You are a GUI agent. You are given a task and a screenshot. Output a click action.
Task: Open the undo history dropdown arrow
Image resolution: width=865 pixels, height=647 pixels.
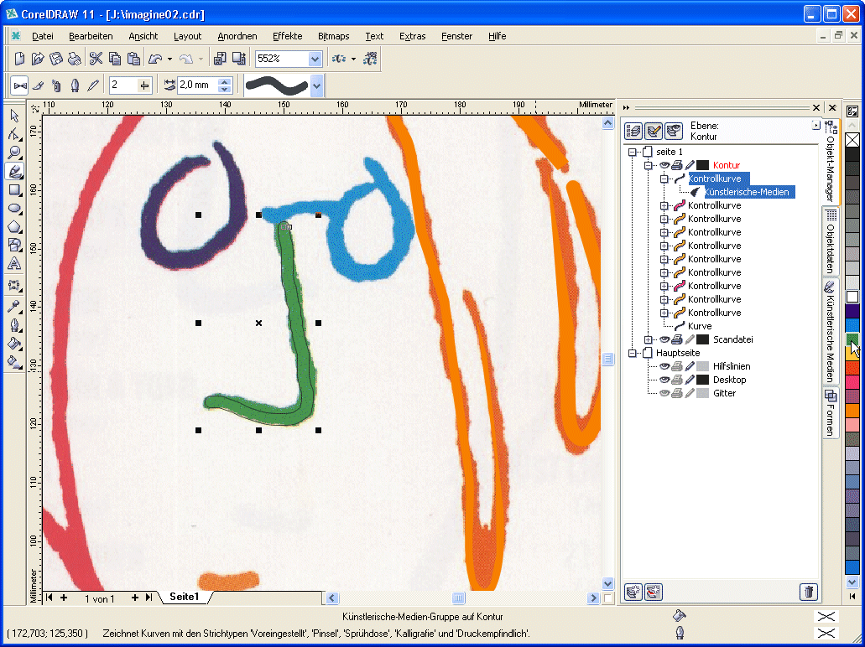pos(170,59)
